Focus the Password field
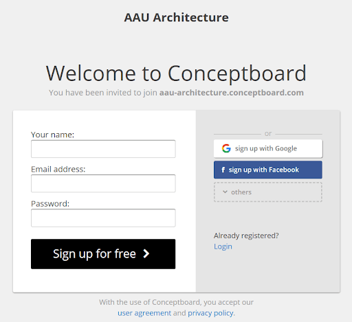Screen dimensions: 352x322 click(x=103, y=218)
